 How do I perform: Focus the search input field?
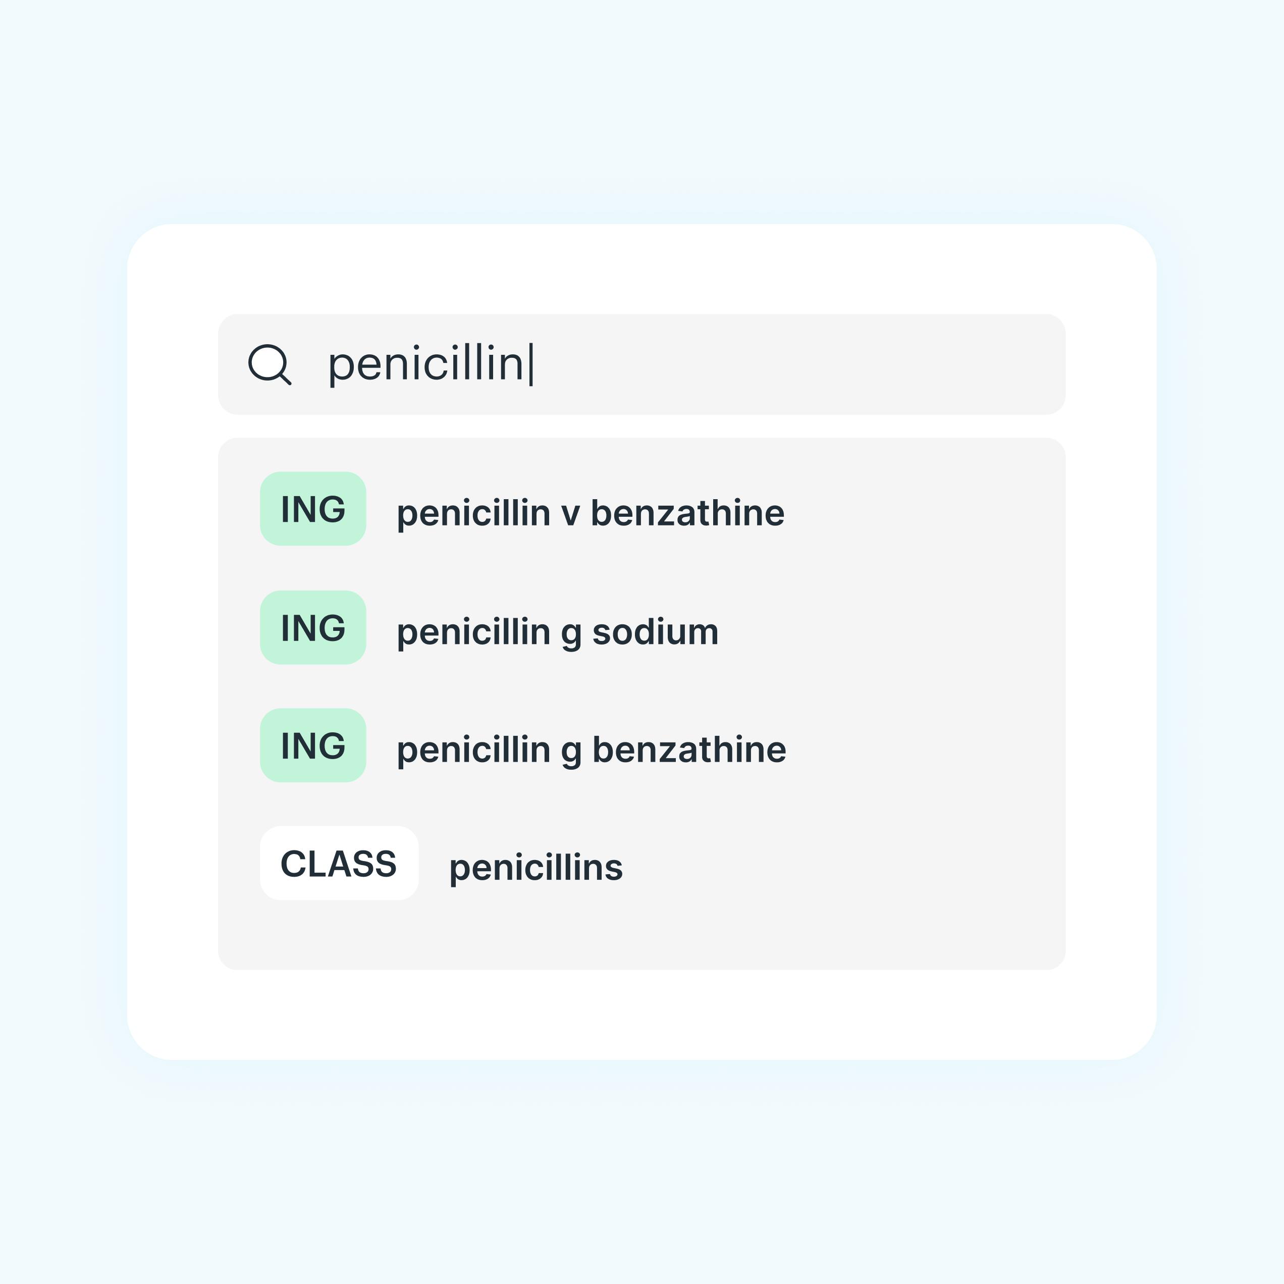point(665,364)
